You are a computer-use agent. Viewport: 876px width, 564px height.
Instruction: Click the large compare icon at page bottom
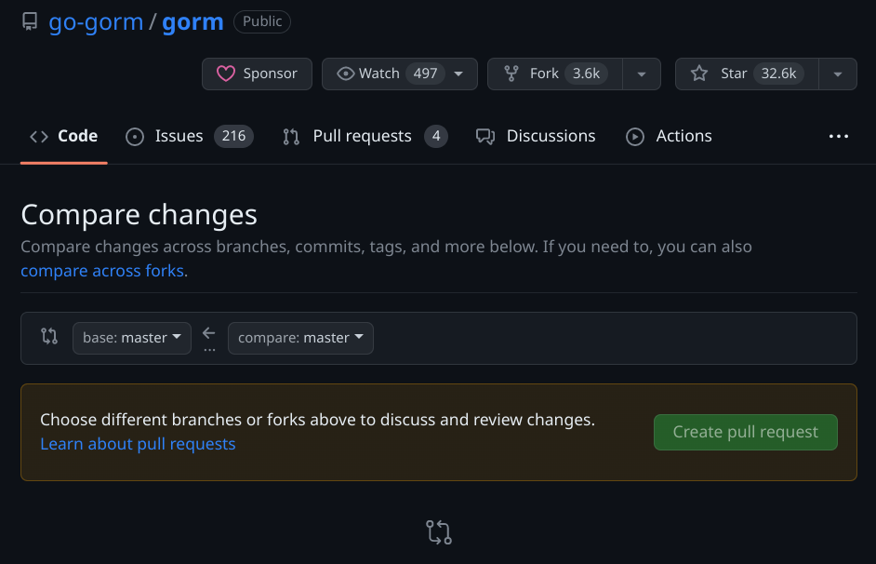pos(437,531)
